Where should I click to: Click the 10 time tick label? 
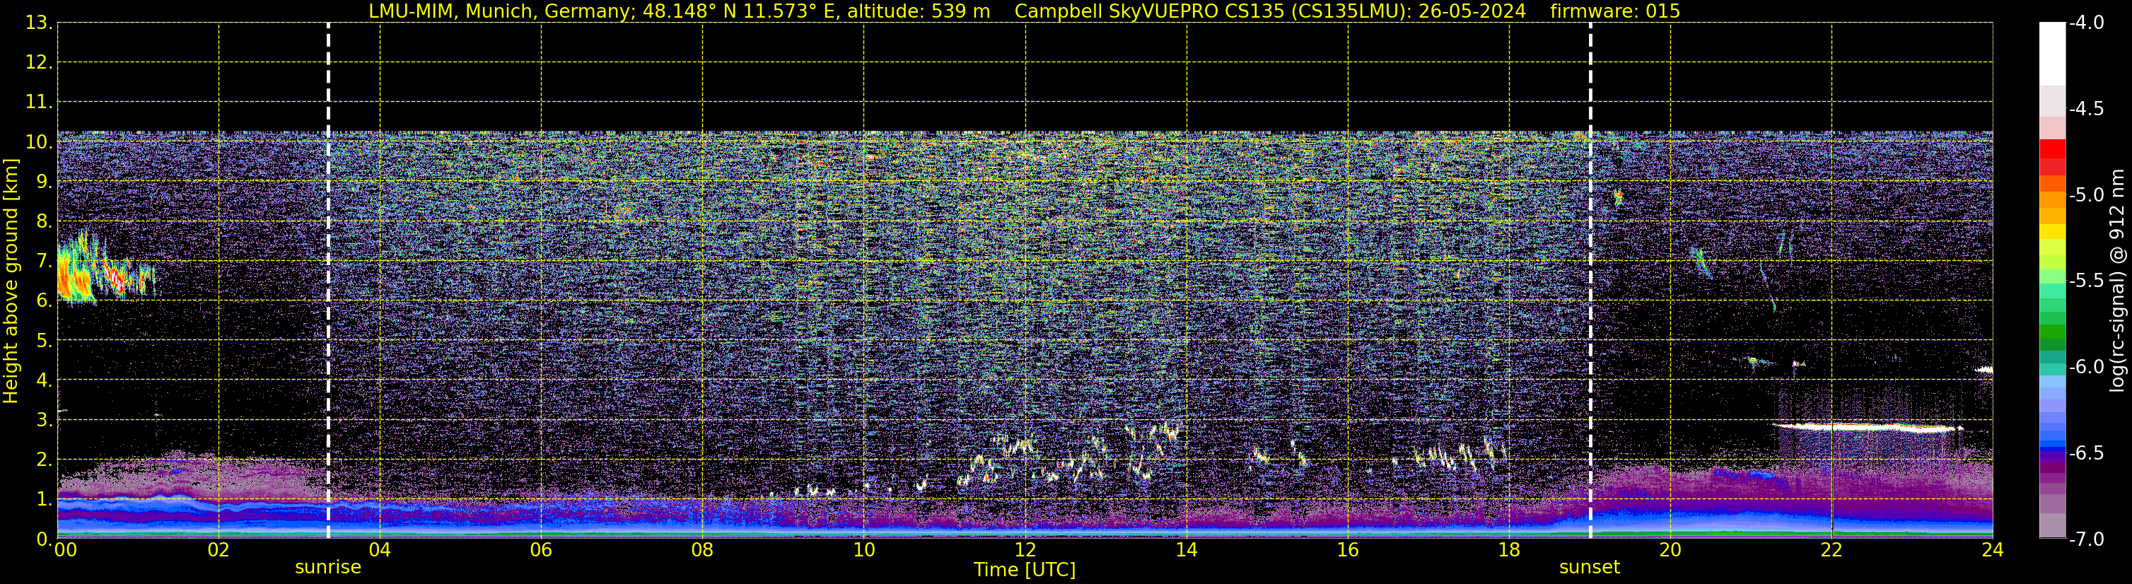pos(864,550)
